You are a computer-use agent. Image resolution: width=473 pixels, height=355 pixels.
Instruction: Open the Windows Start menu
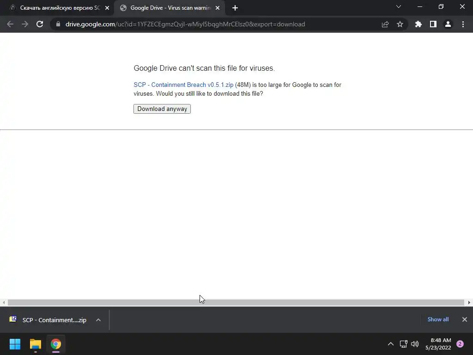15,344
